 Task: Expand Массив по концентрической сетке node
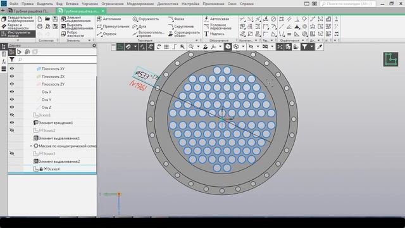tap(31, 146)
